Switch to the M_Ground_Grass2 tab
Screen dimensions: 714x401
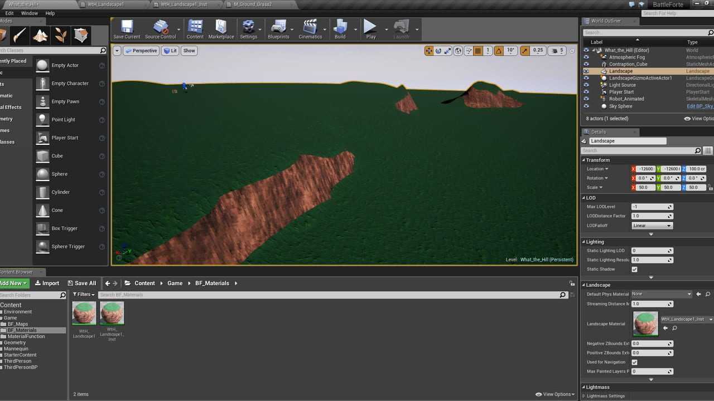(x=253, y=4)
